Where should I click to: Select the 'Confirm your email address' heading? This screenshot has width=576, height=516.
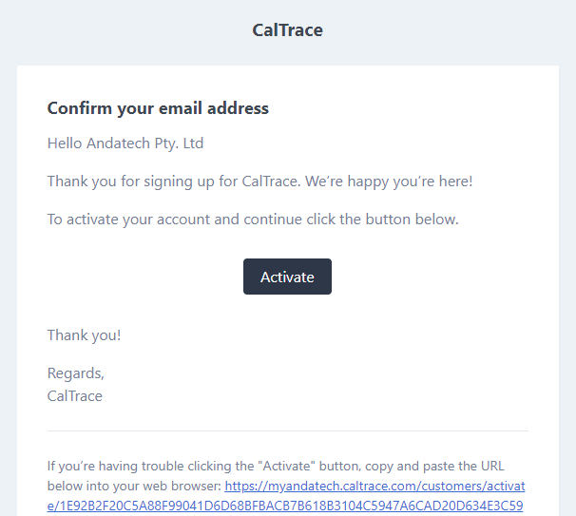(158, 108)
